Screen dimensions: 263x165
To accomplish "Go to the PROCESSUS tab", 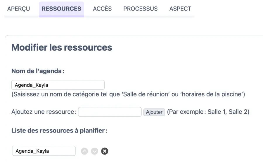I will coord(140,9).
